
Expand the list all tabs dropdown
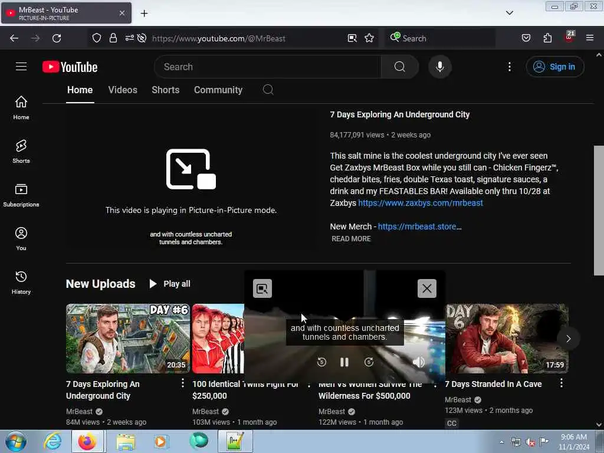coord(509,13)
